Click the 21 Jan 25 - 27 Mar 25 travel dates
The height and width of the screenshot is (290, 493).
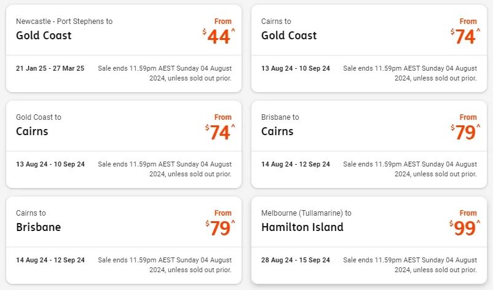[50, 68]
